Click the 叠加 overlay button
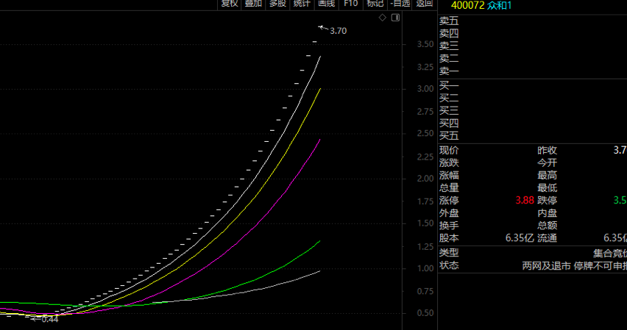Image resolution: width=627 pixels, height=330 pixels. pos(253,4)
